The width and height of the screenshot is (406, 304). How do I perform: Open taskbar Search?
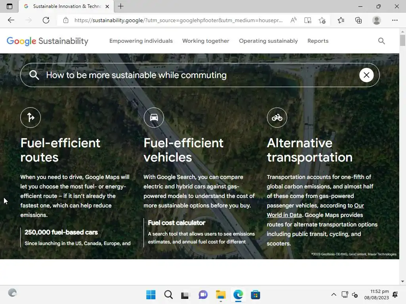[168, 294]
